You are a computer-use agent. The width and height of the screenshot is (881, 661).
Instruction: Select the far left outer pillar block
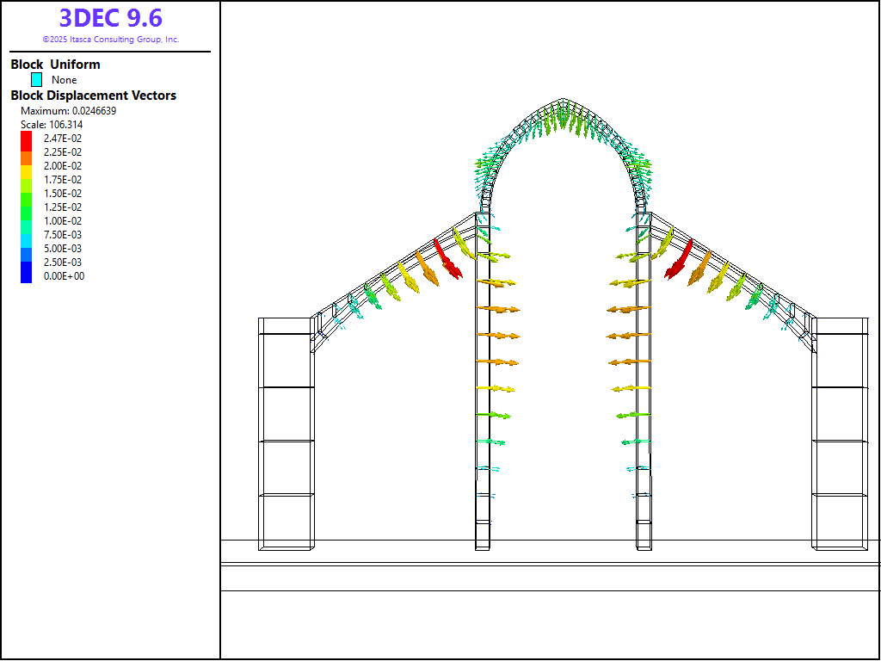[286, 433]
